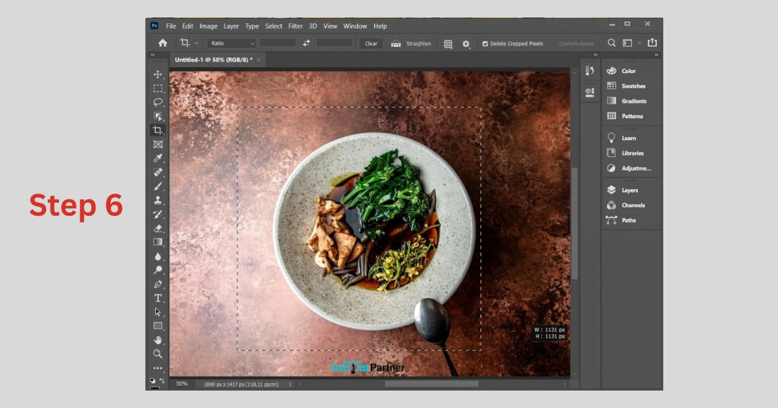Viewport: 778px width, 408px height.
Task: Toggle the Content-Aware checkbox
Action: [x=554, y=44]
